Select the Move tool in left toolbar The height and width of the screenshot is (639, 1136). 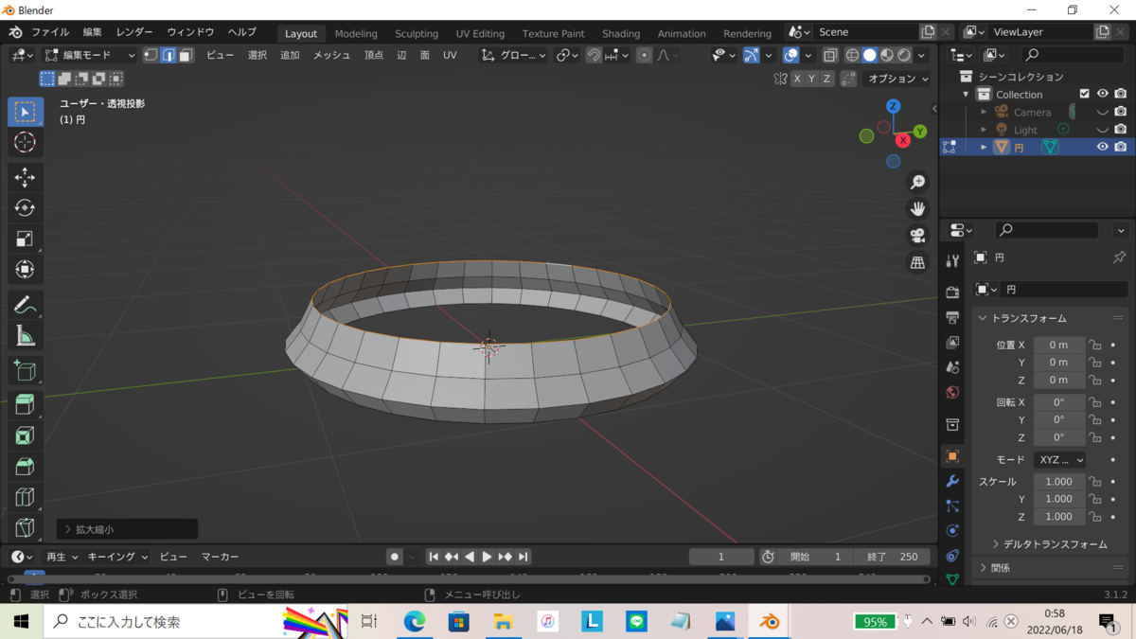coord(26,177)
